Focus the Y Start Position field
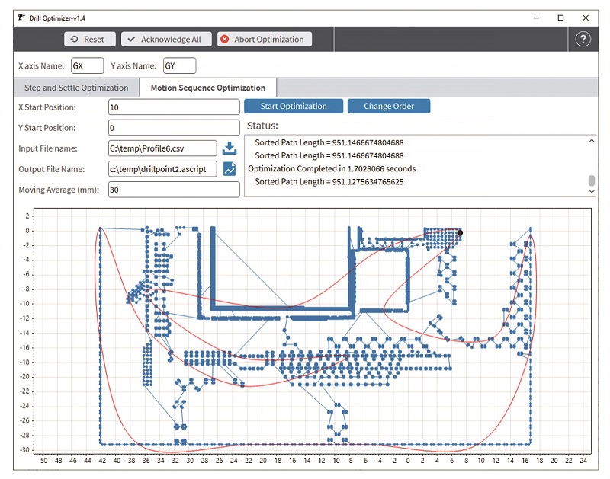The image size is (610, 479). [x=174, y=128]
